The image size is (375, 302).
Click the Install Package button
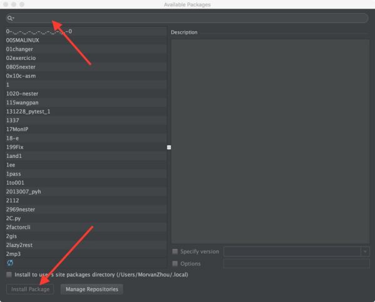pyautogui.click(x=30, y=289)
